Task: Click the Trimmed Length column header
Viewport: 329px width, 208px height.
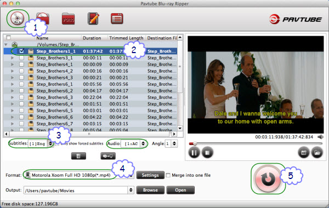Action: [126, 38]
